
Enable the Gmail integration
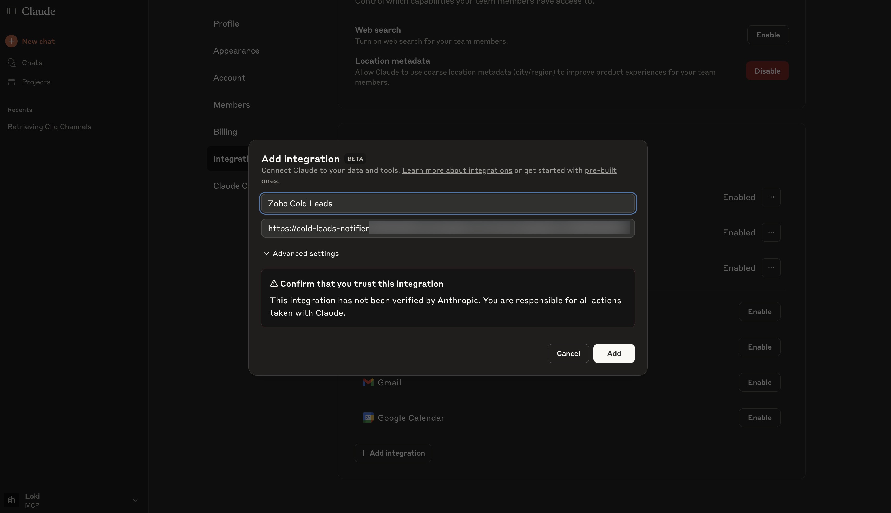759,382
